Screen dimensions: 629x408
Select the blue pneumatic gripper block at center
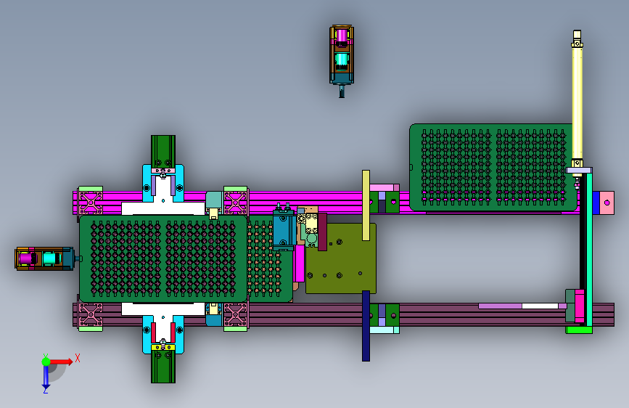[283, 229]
